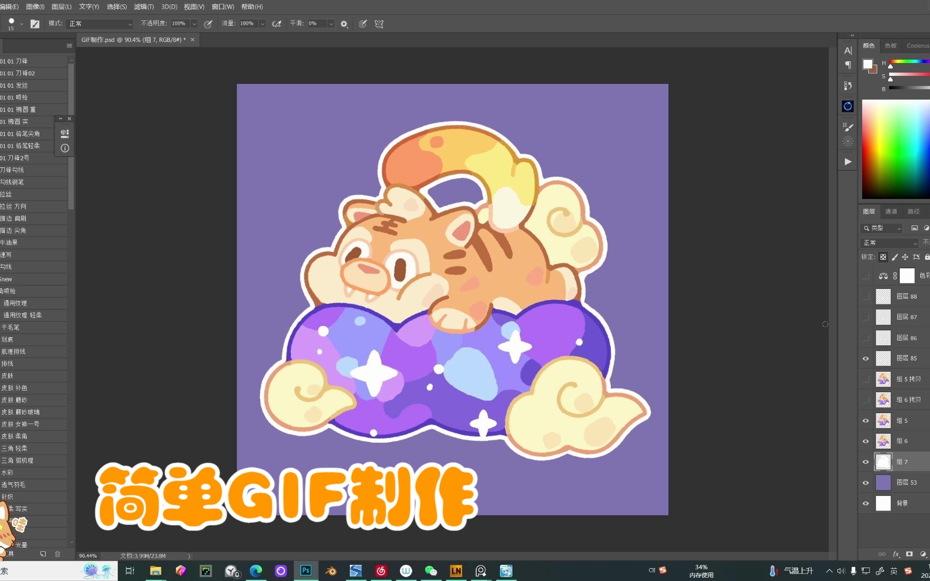The height and width of the screenshot is (581, 930).
Task: Open the brush settings gear in options bar
Action: [x=343, y=24]
